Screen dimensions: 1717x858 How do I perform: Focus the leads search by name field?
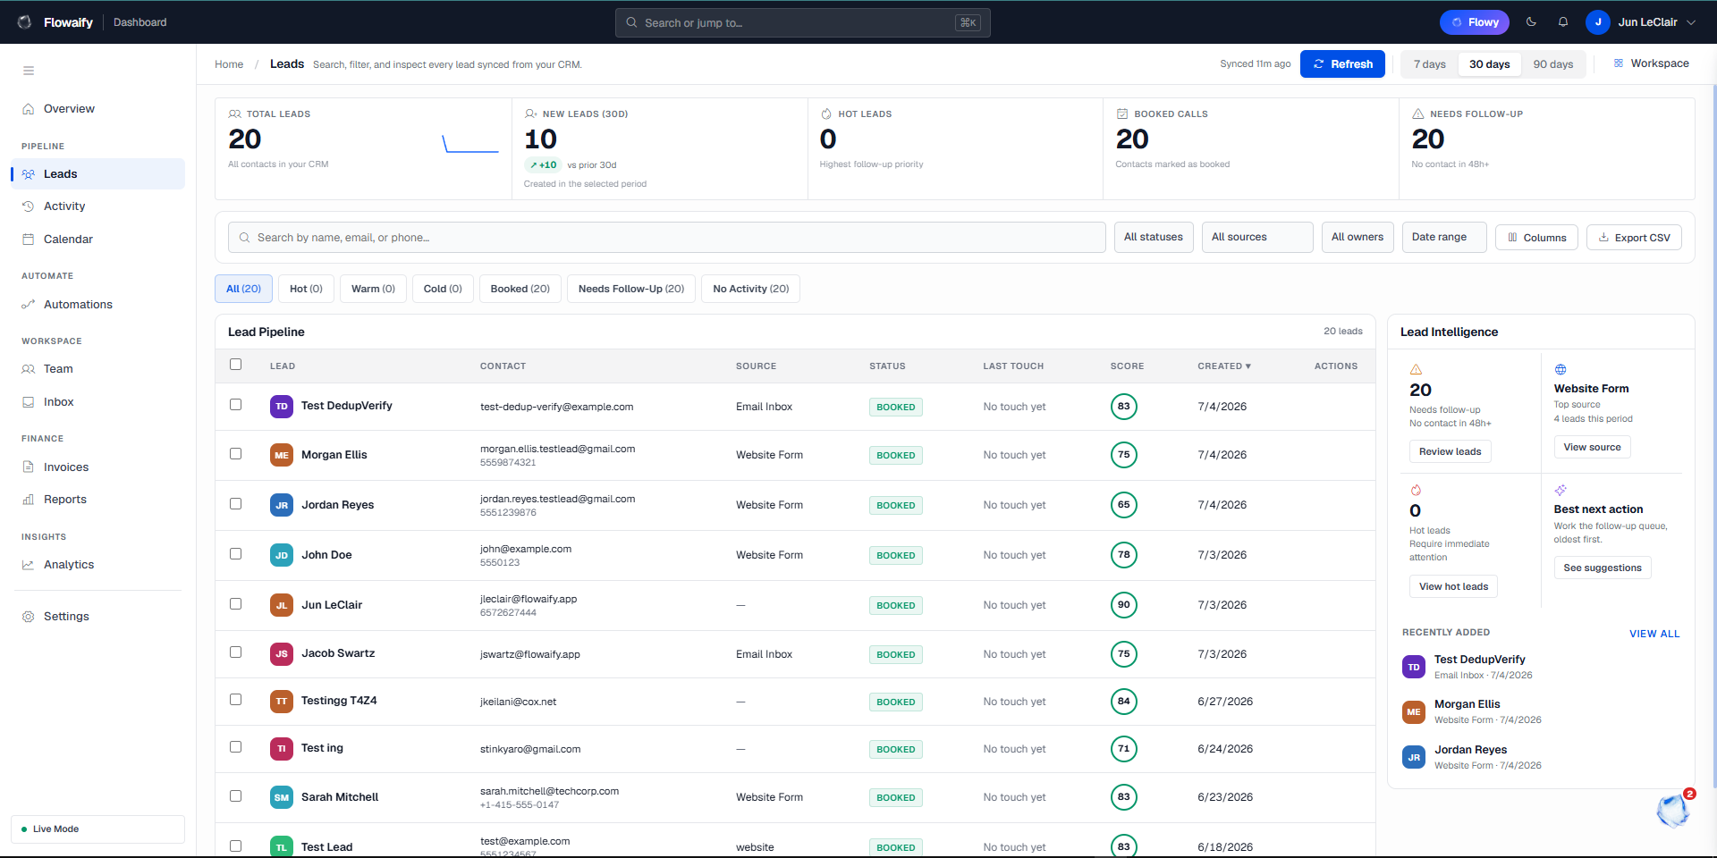667,238
